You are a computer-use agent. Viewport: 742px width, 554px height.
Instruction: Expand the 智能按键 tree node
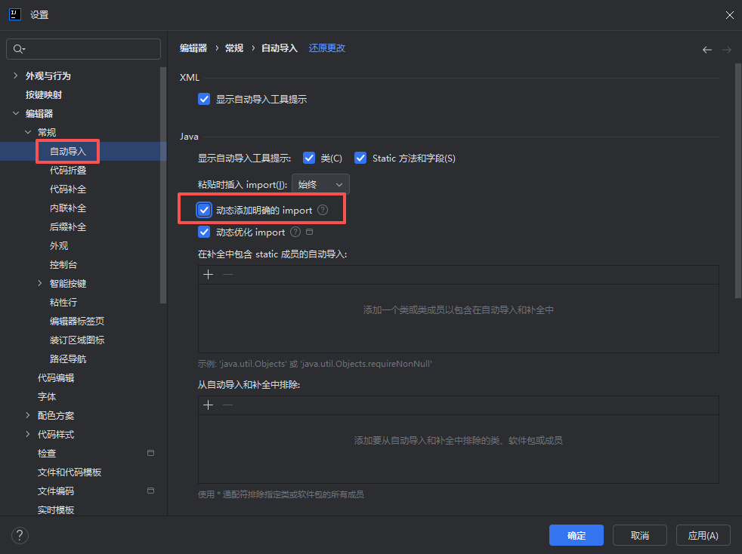pyautogui.click(x=40, y=283)
